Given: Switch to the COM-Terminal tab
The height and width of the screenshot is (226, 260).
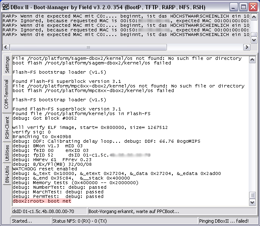Looking at the screenshot, I should pos(7,94).
